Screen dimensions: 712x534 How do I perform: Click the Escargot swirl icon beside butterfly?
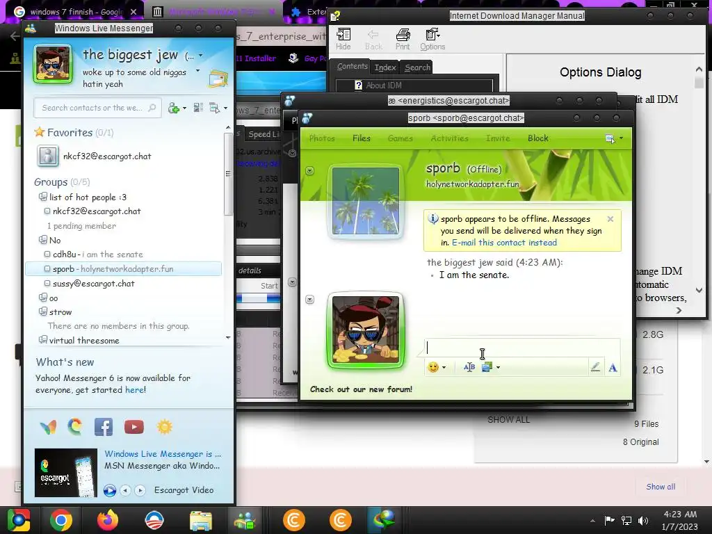point(75,427)
